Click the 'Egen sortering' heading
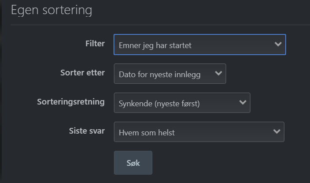 (51, 11)
